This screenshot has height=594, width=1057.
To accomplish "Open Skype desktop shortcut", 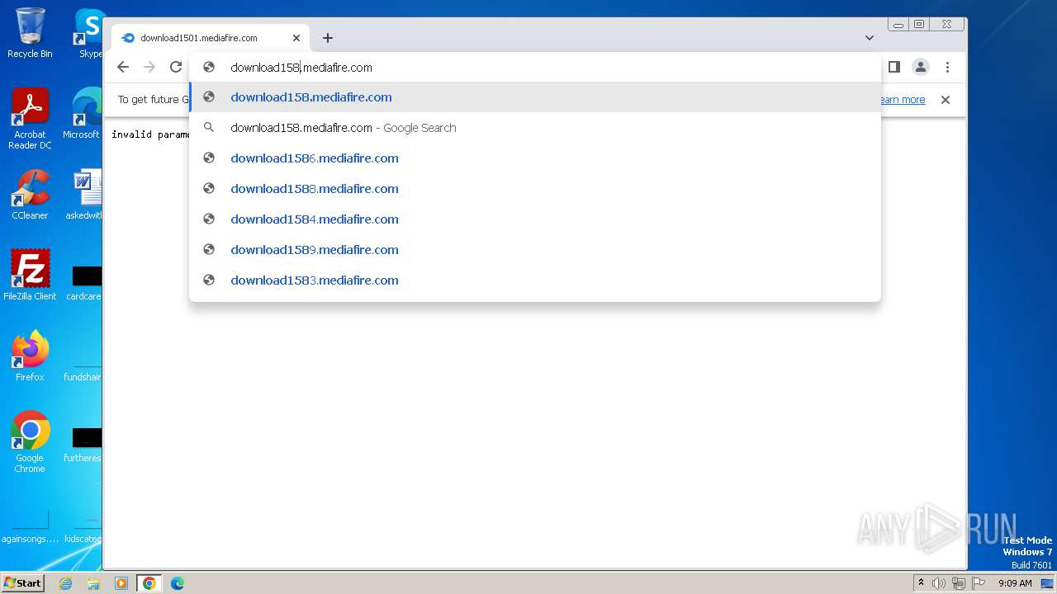I will click(89, 33).
